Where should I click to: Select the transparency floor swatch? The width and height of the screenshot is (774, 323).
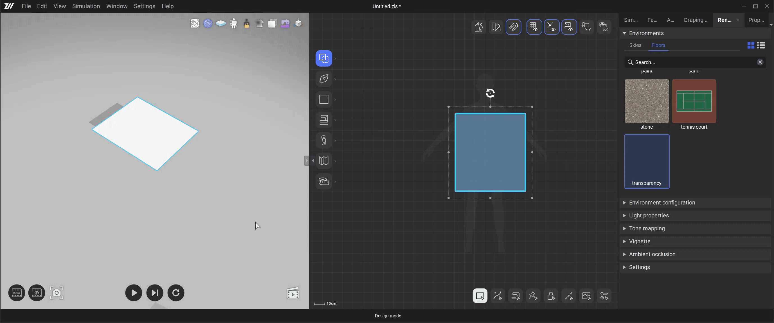pyautogui.click(x=647, y=161)
